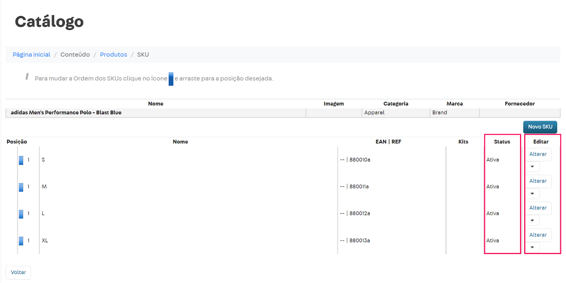Expand the dropdown arrow for SKU M
This screenshot has height=283, width=566.
[x=532, y=194]
